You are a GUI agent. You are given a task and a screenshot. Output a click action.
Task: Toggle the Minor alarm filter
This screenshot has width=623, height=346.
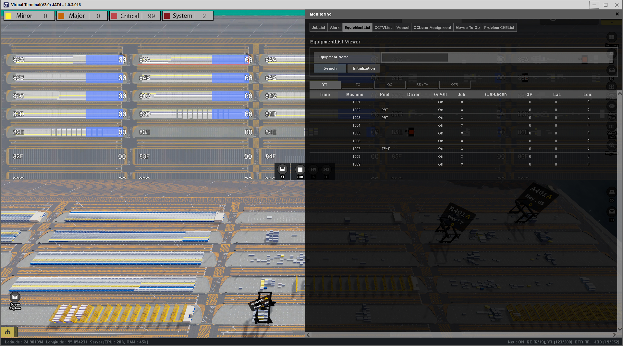(29, 16)
